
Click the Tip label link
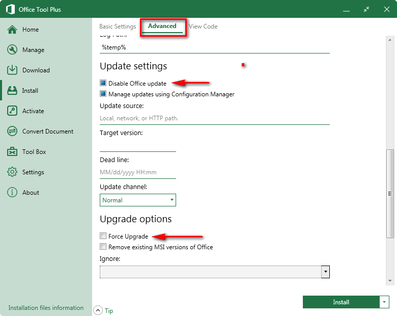click(x=109, y=311)
